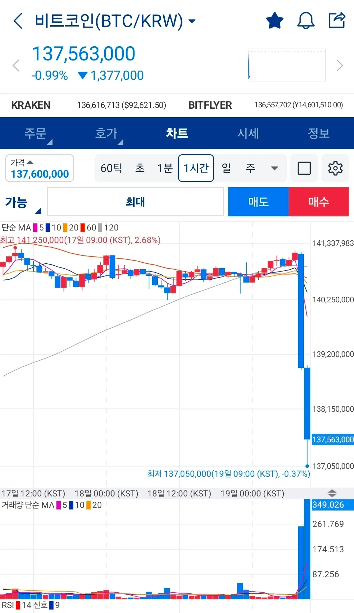Tap the back arrow icon
The width and height of the screenshot is (354, 613).
point(18,21)
